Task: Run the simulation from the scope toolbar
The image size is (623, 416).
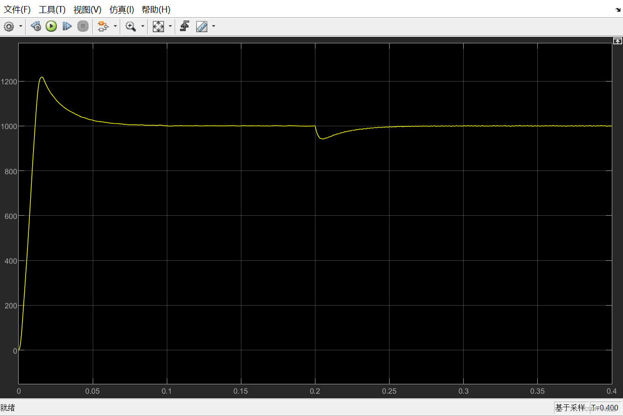Action: (x=51, y=26)
